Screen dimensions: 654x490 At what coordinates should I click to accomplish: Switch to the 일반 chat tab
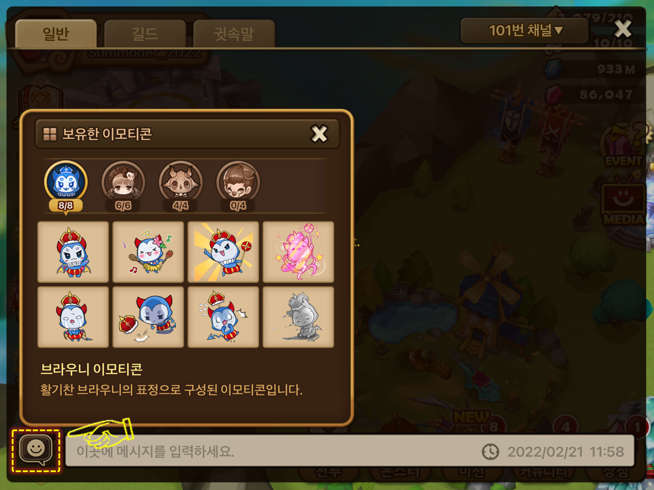56,34
